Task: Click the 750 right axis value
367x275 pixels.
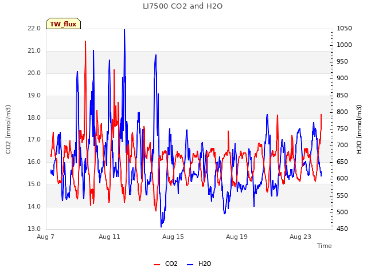Action: click(x=342, y=128)
